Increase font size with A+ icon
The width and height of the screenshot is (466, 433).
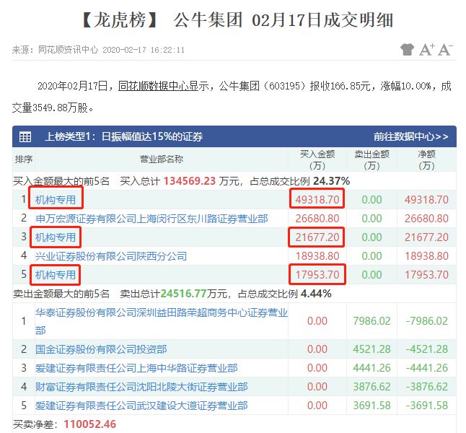click(427, 49)
